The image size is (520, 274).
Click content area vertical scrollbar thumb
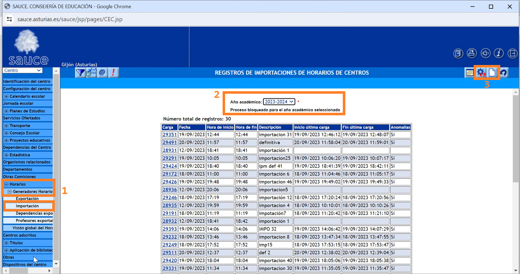516,139
